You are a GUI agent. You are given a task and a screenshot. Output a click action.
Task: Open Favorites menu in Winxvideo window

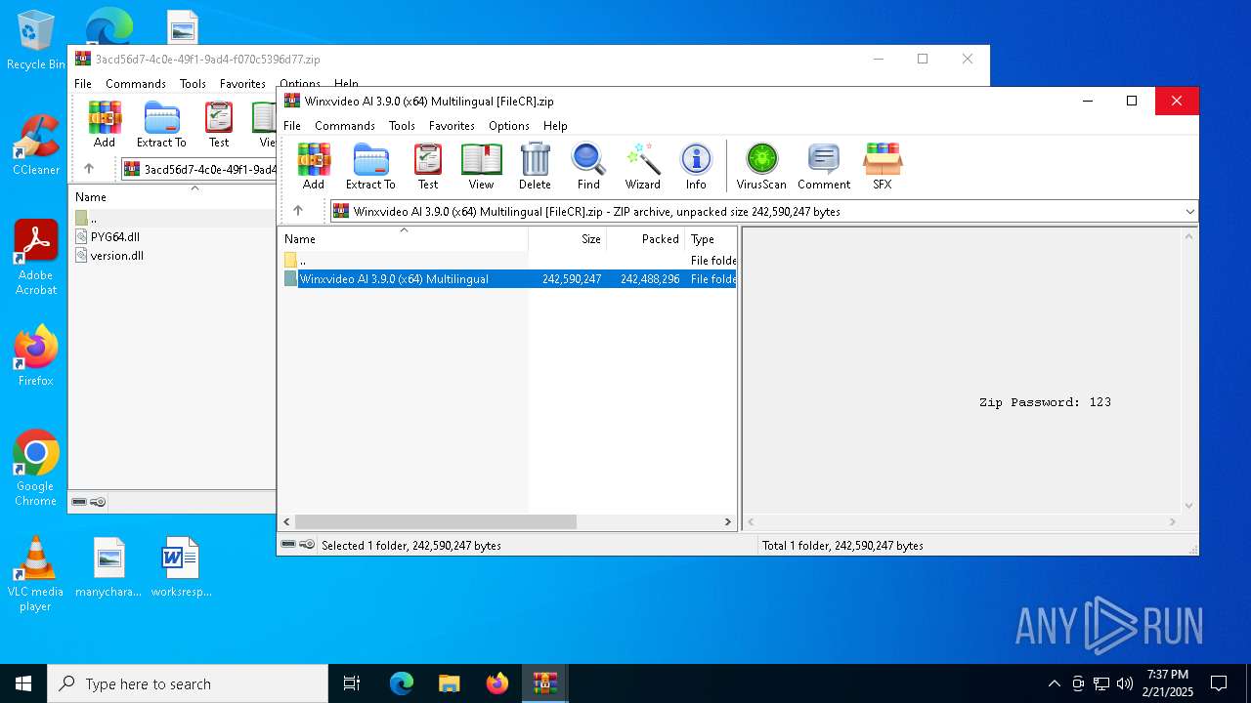pos(452,126)
